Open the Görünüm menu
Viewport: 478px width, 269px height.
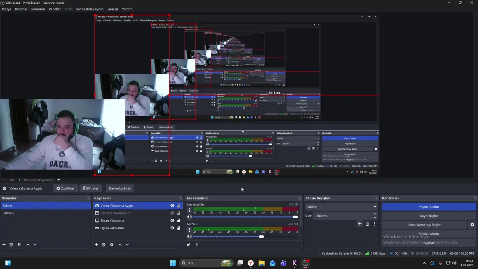point(38,9)
